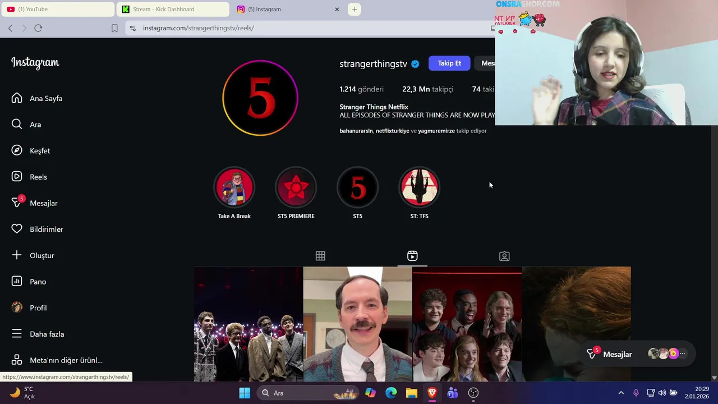Screen dimensions: 718x404
Task: Open the Instagram logo home link
Action: pyautogui.click(x=35, y=63)
